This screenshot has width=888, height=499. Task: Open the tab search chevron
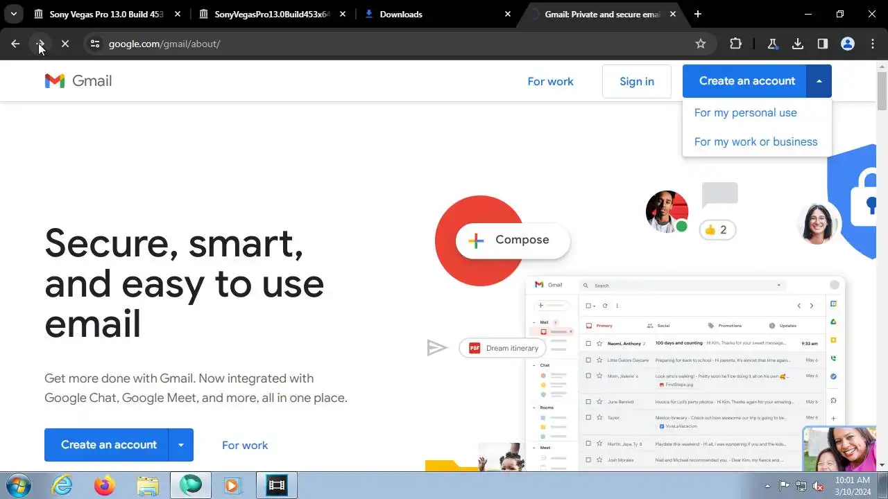pyautogui.click(x=13, y=14)
